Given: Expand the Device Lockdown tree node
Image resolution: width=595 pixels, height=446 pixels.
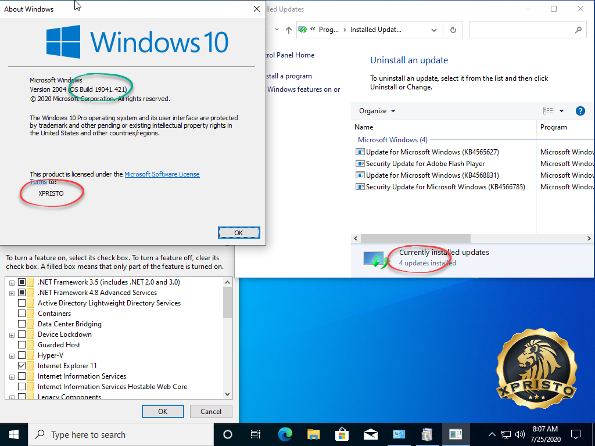Looking at the screenshot, I should point(12,335).
